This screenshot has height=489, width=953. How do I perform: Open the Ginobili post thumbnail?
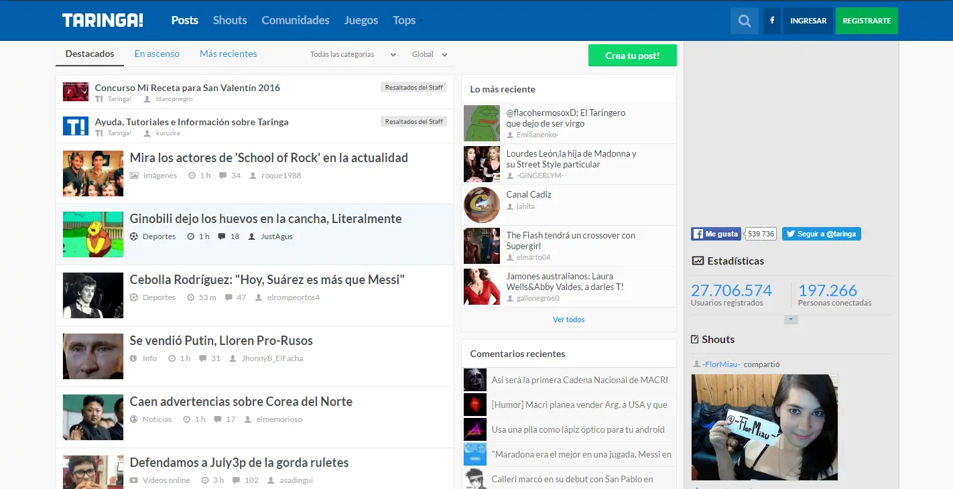click(93, 234)
